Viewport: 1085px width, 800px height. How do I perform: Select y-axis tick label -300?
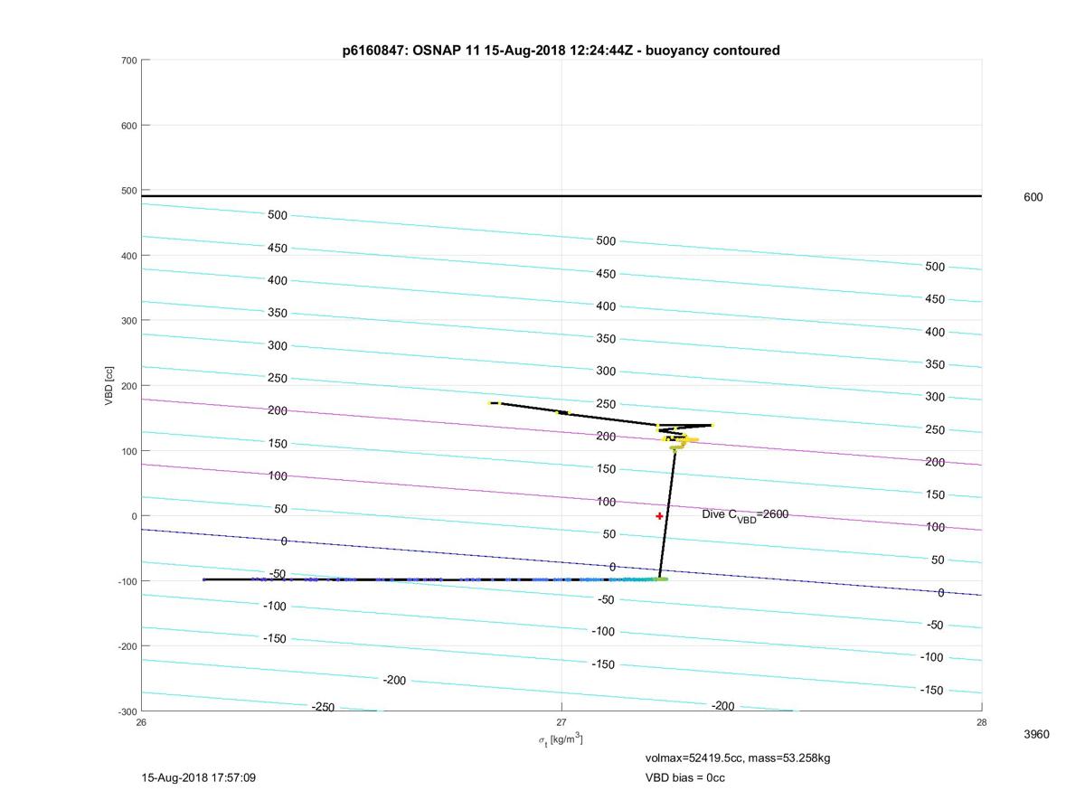(x=127, y=711)
